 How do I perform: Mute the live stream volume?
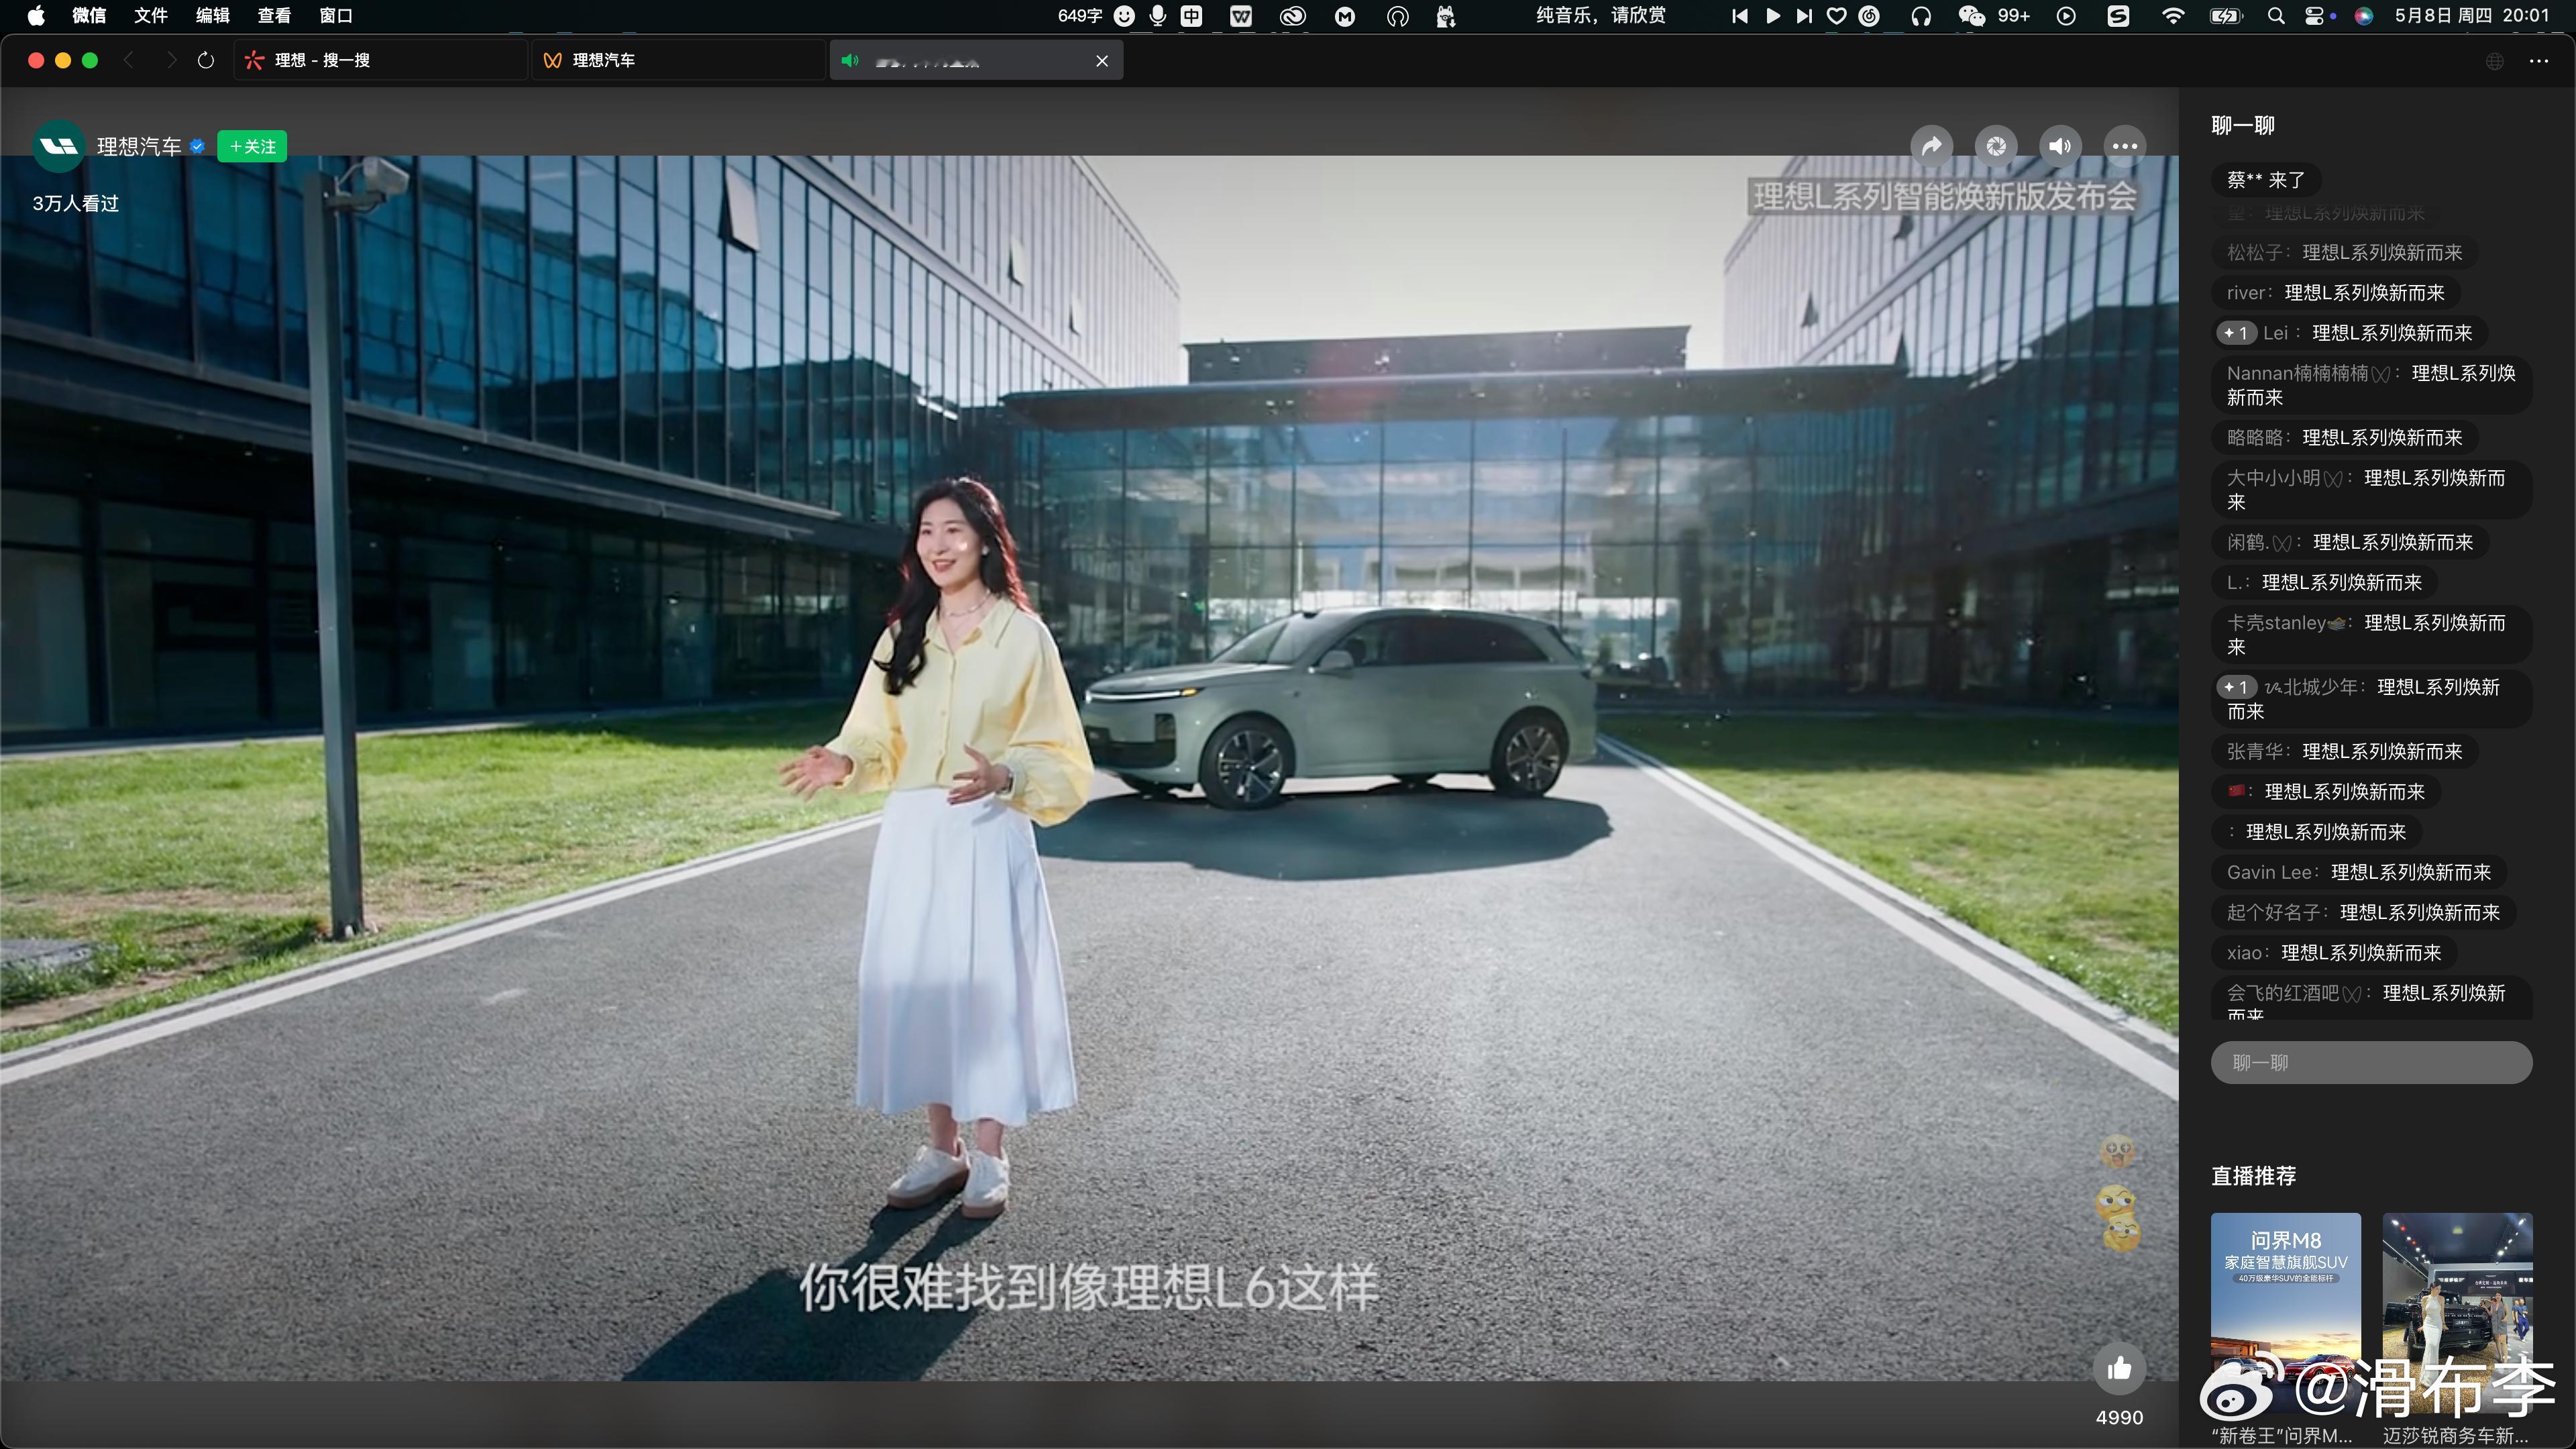coord(2060,147)
